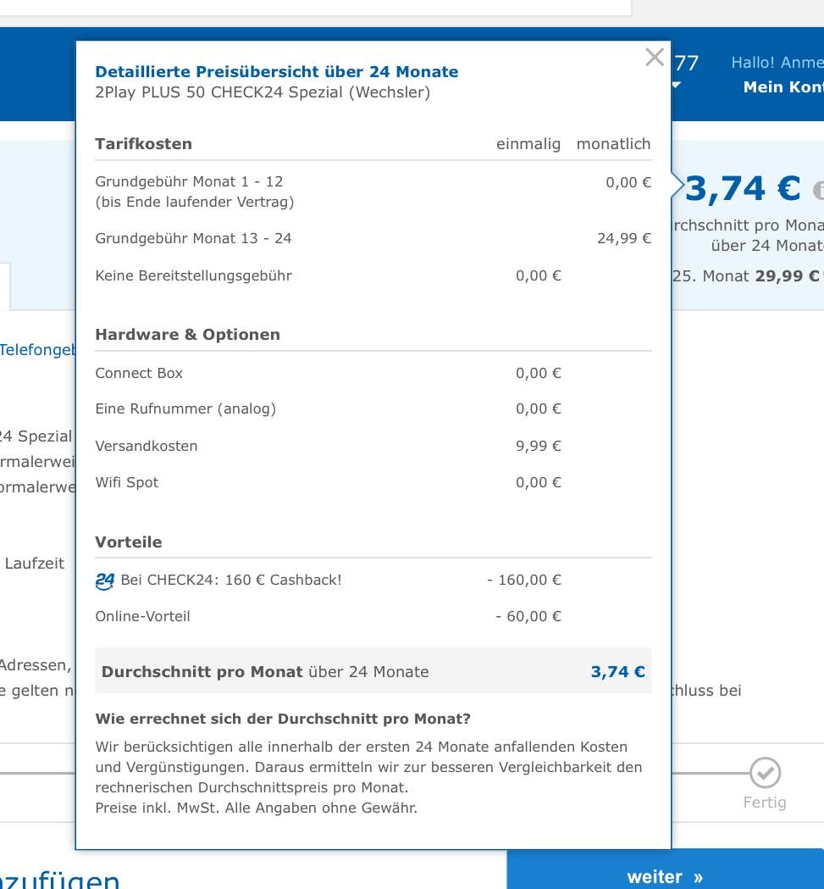Open the price info tooltip beside 3,74 €
This screenshot has width=824, height=889.
(x=818, y=187)
